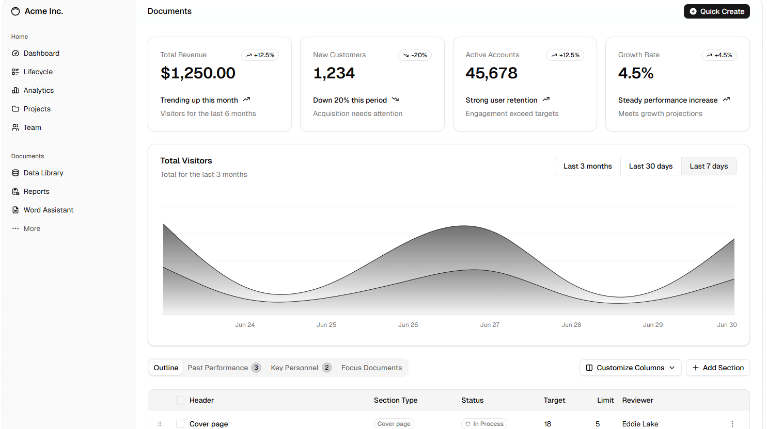This screenshot has width=767, height=429.
Task: Toggle the select-all checkbox in table header
Action: pyautogui.click(x=180, y=400)
